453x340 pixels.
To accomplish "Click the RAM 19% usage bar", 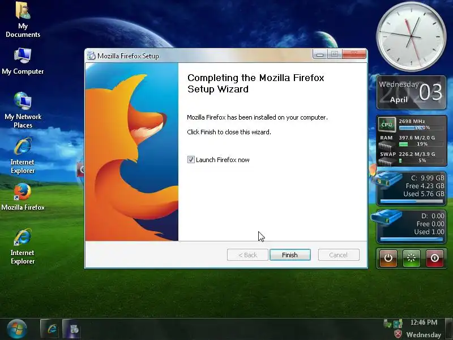I will (x=421, y=144).
